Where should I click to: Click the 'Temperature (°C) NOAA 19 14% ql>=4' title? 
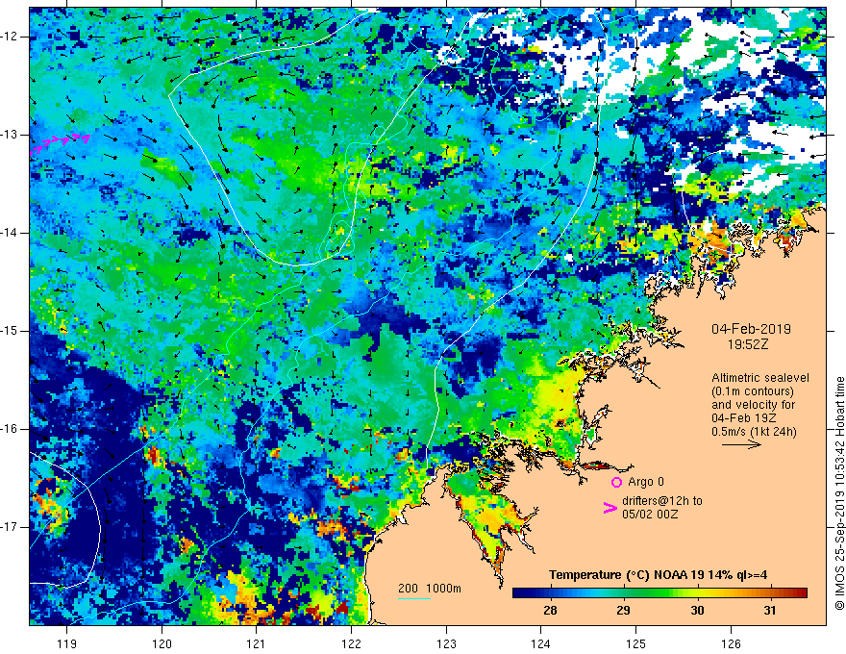tap(659, 575)
